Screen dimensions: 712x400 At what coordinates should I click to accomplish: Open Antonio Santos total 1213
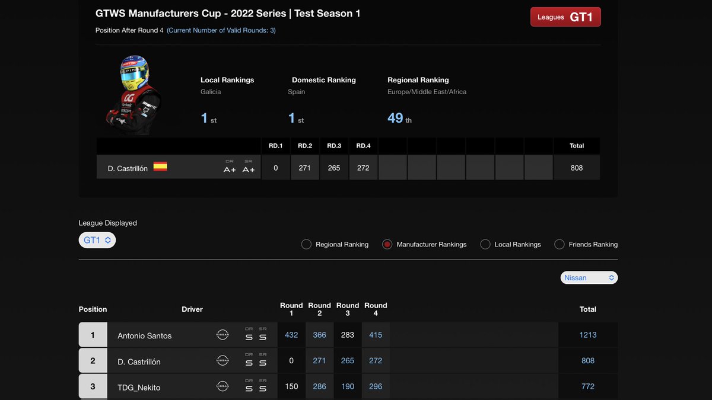click(588, 335)
